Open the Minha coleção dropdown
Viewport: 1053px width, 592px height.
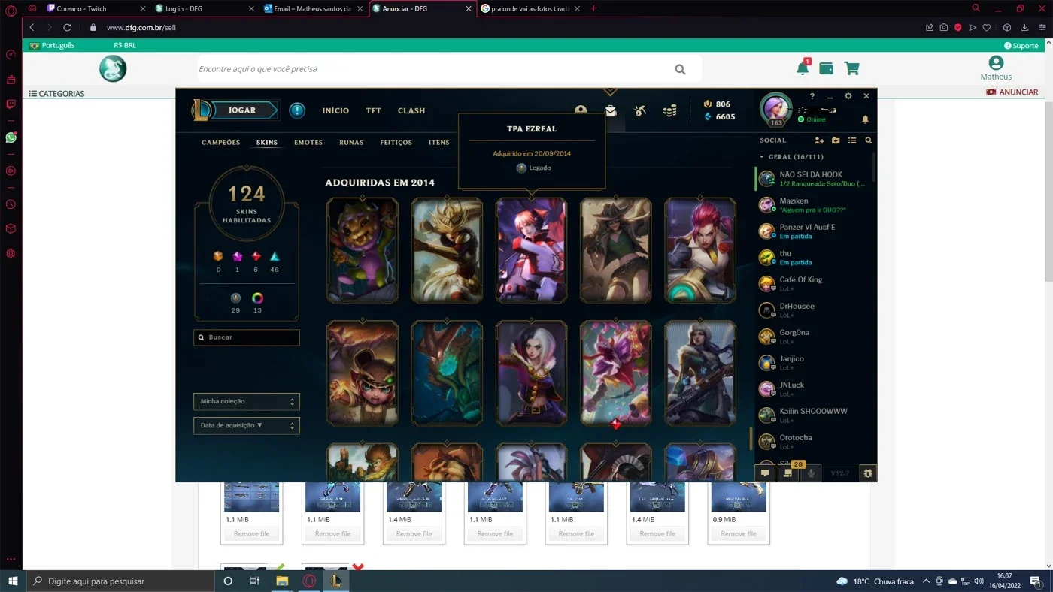pos(247,401)
